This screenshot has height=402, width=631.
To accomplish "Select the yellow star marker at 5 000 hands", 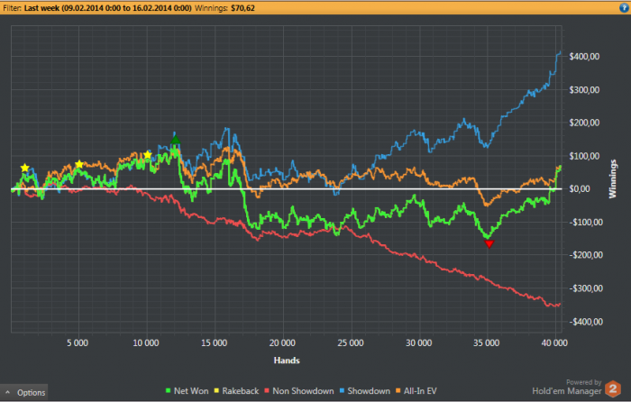I will pyautogui.click(x=79, y=164).
